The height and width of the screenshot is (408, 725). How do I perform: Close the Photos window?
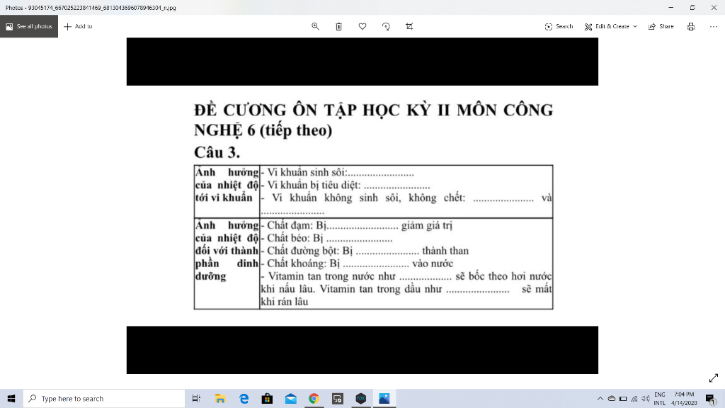tap(714, 7)
